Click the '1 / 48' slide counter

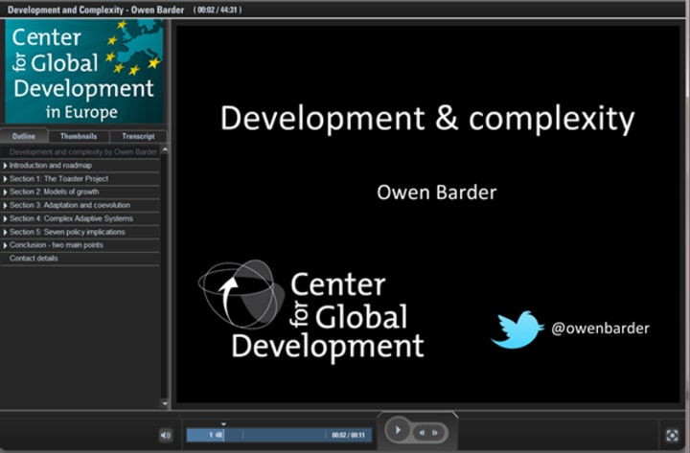pos(216,435)
